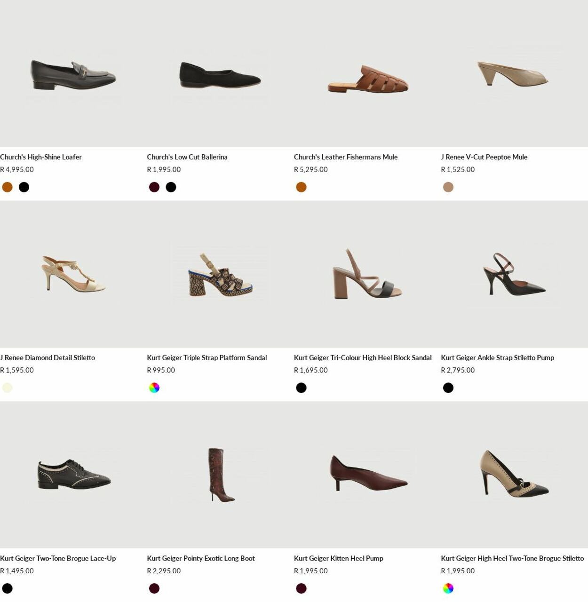Click J Renee Diamond Detail Stiletto title

click(48, 358)
